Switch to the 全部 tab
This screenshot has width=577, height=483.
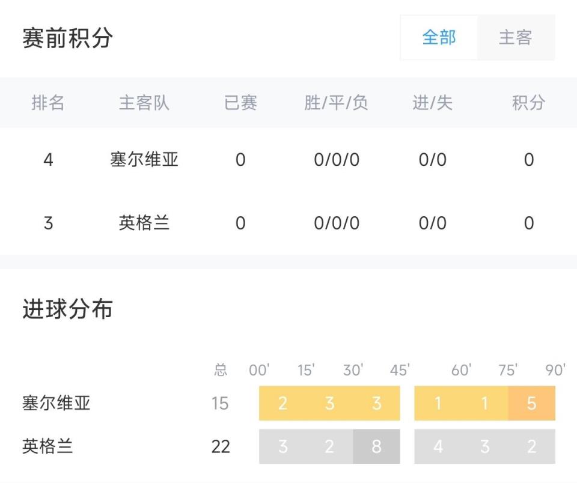point(439,38)
